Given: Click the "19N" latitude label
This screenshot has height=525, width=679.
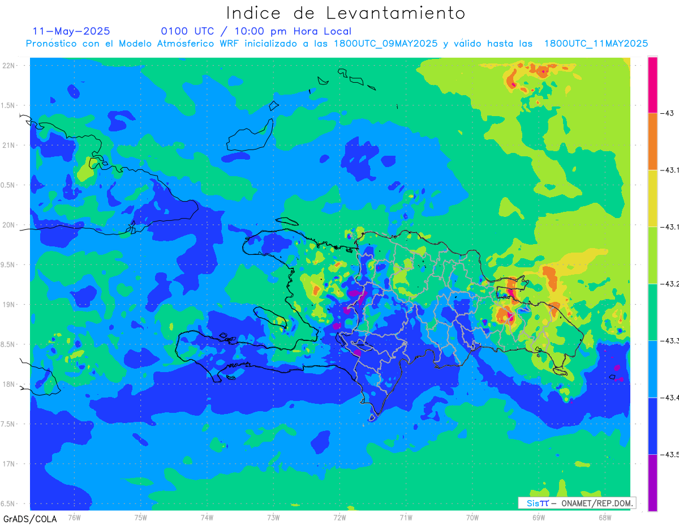Looking at the screenshot, I should (x=8, y=305).
